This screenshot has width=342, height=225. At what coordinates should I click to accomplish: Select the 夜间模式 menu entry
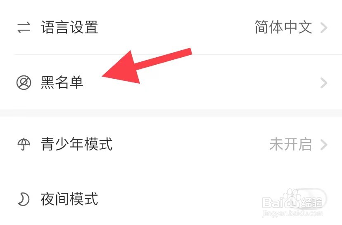[x=171, y=199]
